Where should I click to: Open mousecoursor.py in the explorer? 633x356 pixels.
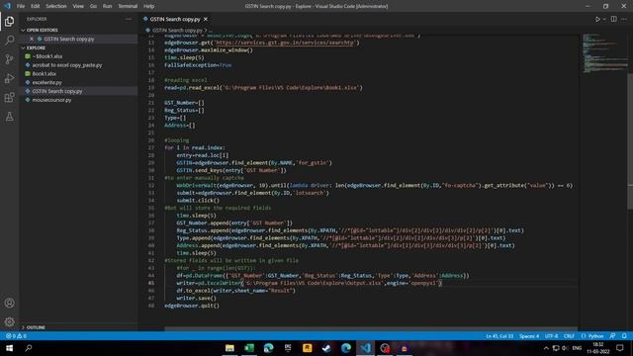(x=51, y=100)
